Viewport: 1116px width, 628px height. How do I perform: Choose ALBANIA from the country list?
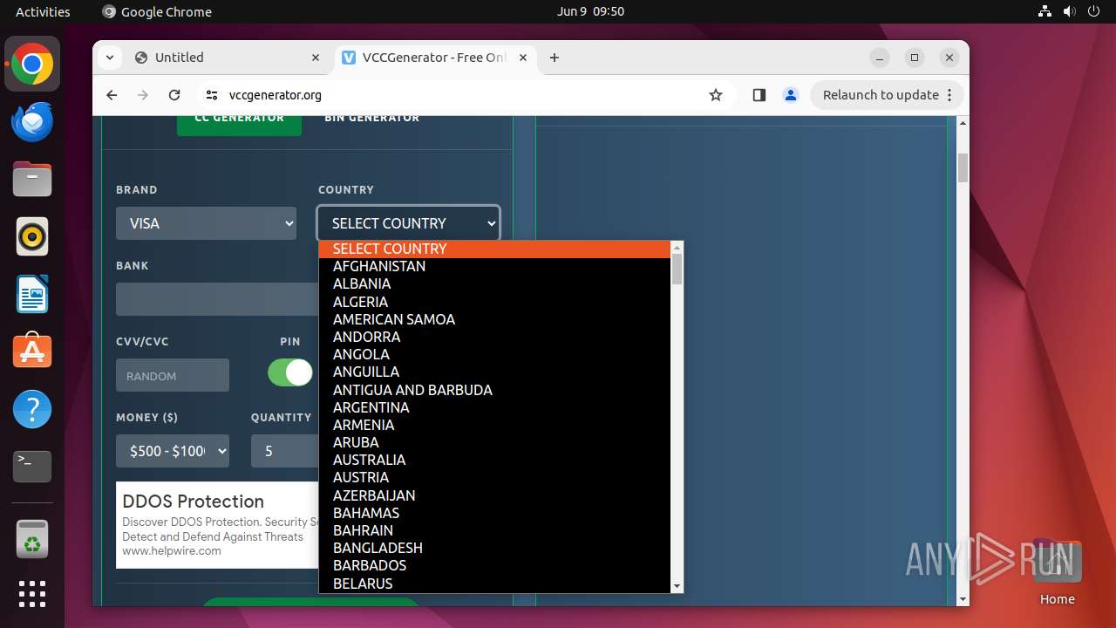point(494,284)
